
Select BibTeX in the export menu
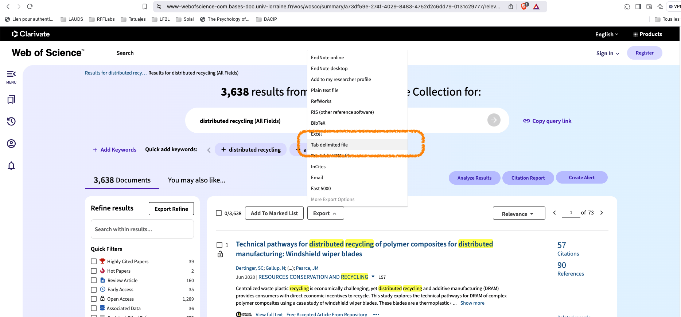pyautogui.click(x=318, y=123)
